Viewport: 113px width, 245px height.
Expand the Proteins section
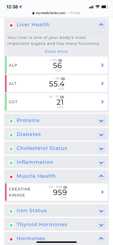(101, 120)
